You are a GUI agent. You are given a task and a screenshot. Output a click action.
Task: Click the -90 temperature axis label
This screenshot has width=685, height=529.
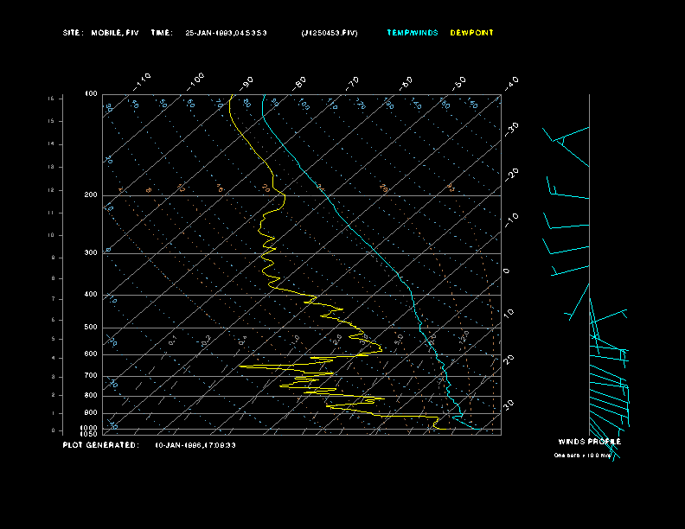[x=246, y=83]
